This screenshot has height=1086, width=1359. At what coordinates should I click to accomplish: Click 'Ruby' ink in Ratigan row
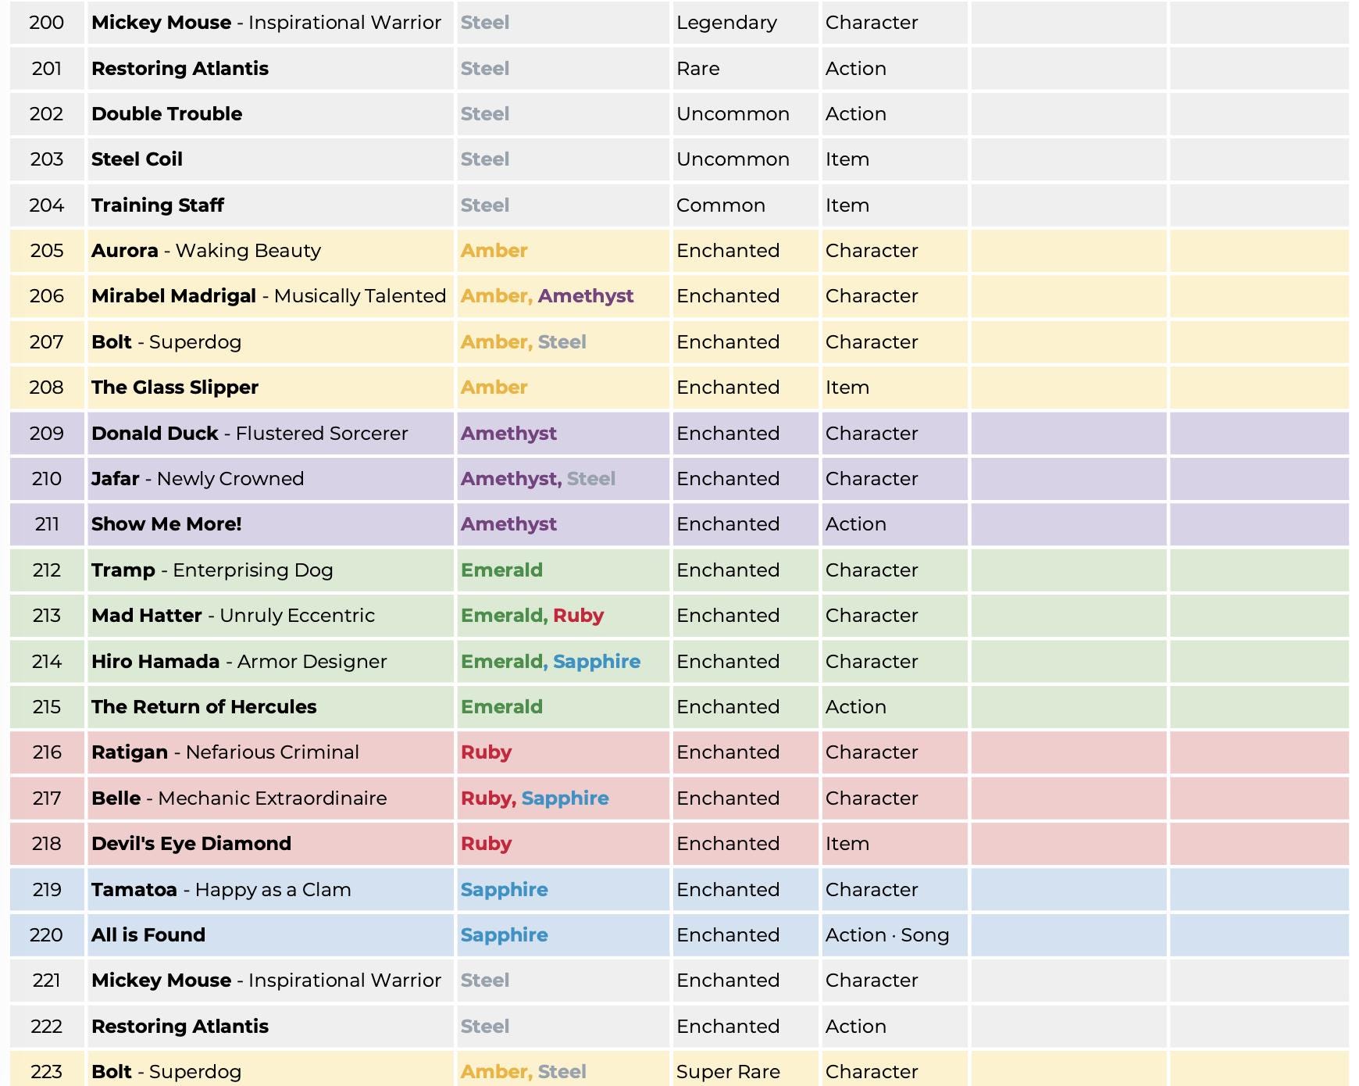click(x=486, y=752)
